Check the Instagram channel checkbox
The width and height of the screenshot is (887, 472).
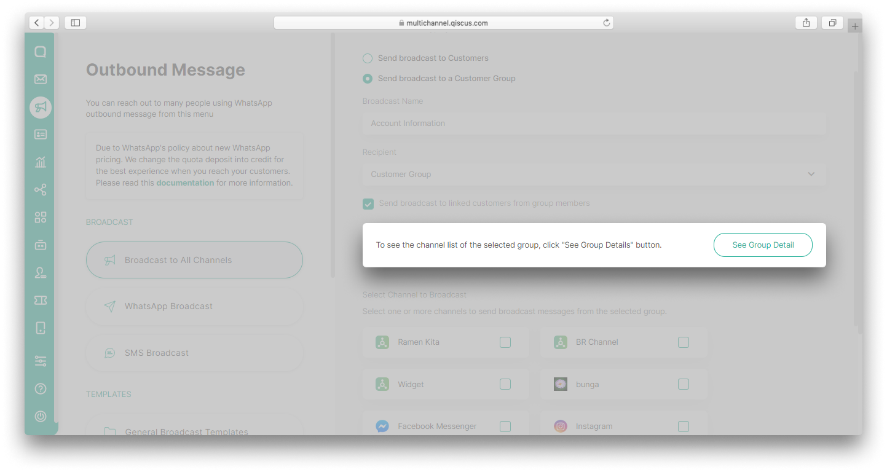(684, 427)
